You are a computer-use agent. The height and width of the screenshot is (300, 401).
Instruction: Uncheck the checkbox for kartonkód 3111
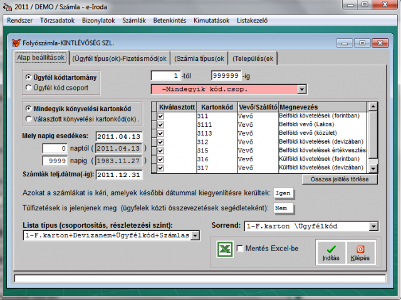[161, 125]
